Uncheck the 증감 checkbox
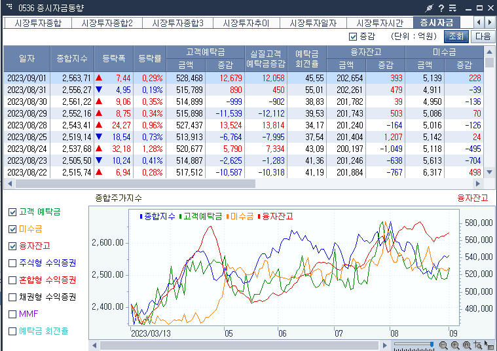Screen dimensions: 497x351 (x=353, y=37)
